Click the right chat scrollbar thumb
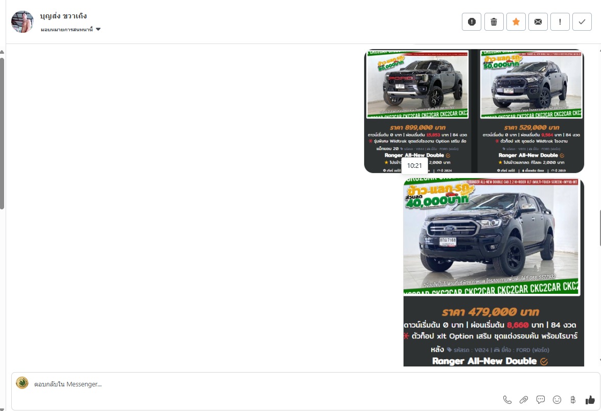Viewport: 601px width, 411px height. 599,228
